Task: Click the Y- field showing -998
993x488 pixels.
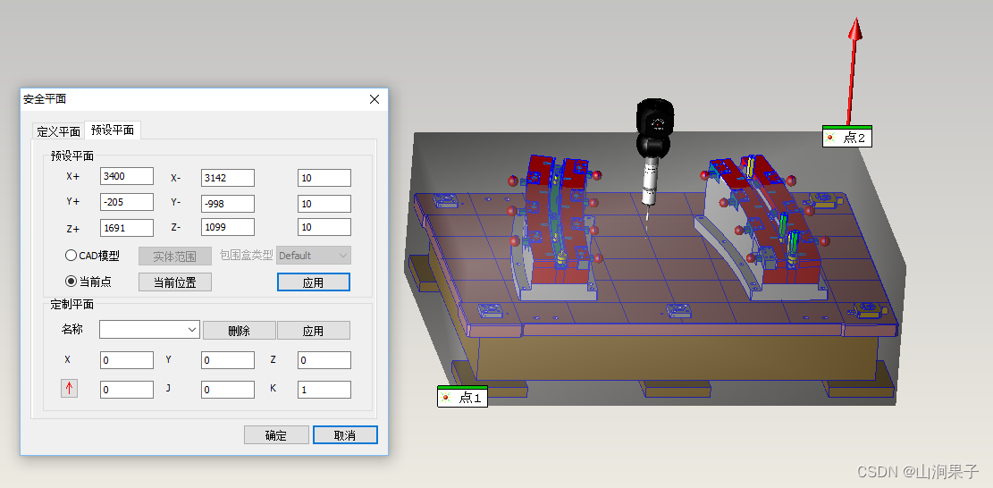Action: (228, 203)
